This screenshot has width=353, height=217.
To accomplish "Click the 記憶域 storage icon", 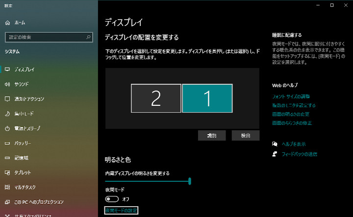I will pos(7,158).
